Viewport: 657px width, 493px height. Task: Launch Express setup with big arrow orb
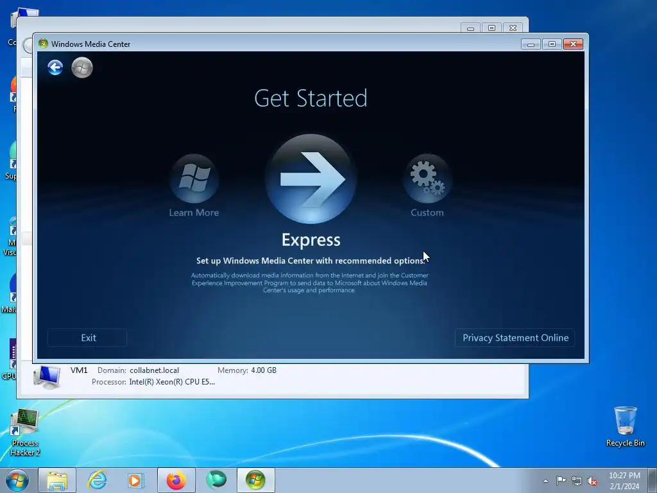(x=311, y=179)
